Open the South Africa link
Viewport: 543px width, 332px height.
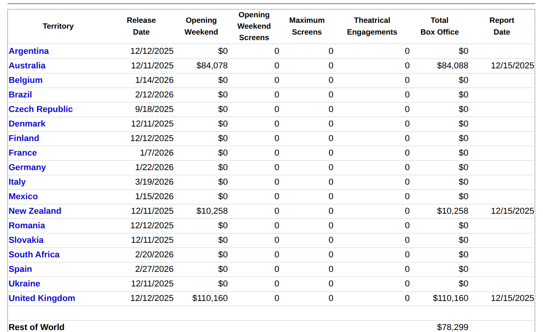pyautogui.click(x=34, y=255)
